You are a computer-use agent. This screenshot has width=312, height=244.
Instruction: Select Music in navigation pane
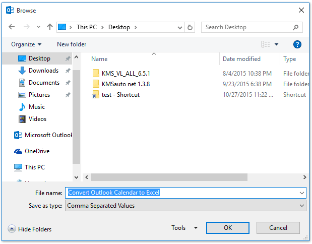(x=37, y=107)
